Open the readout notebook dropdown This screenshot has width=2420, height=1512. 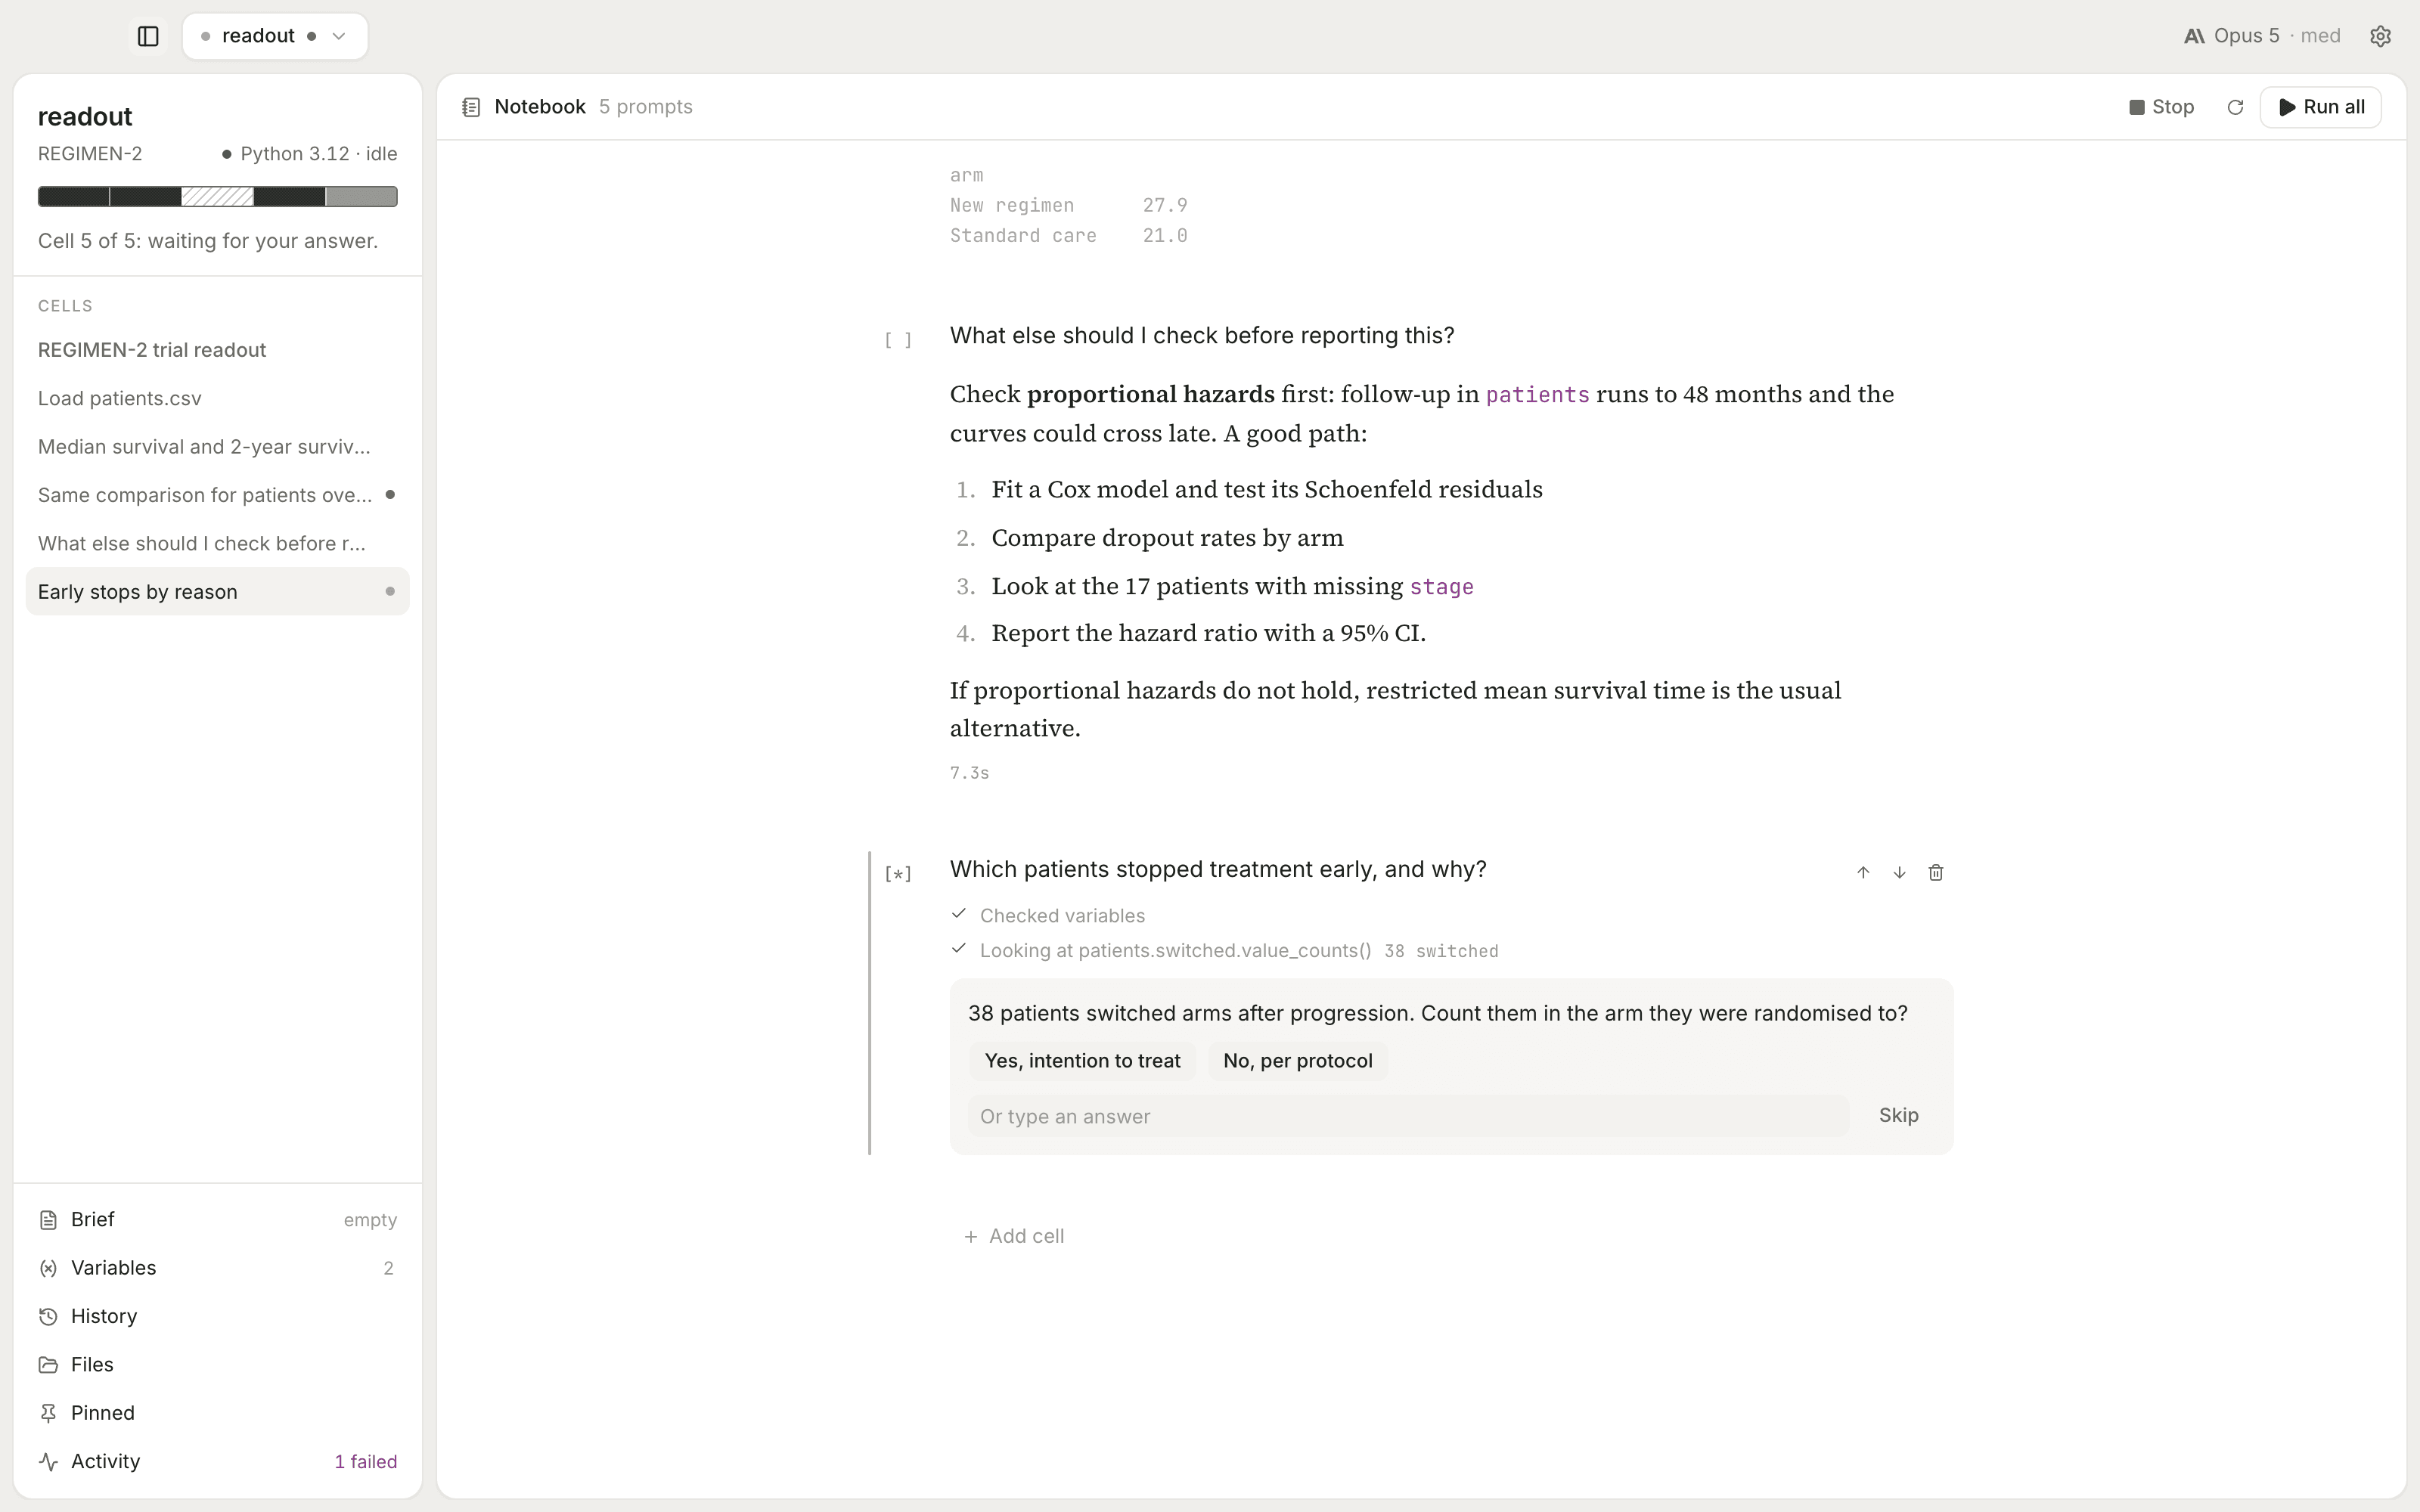[275, 36]
